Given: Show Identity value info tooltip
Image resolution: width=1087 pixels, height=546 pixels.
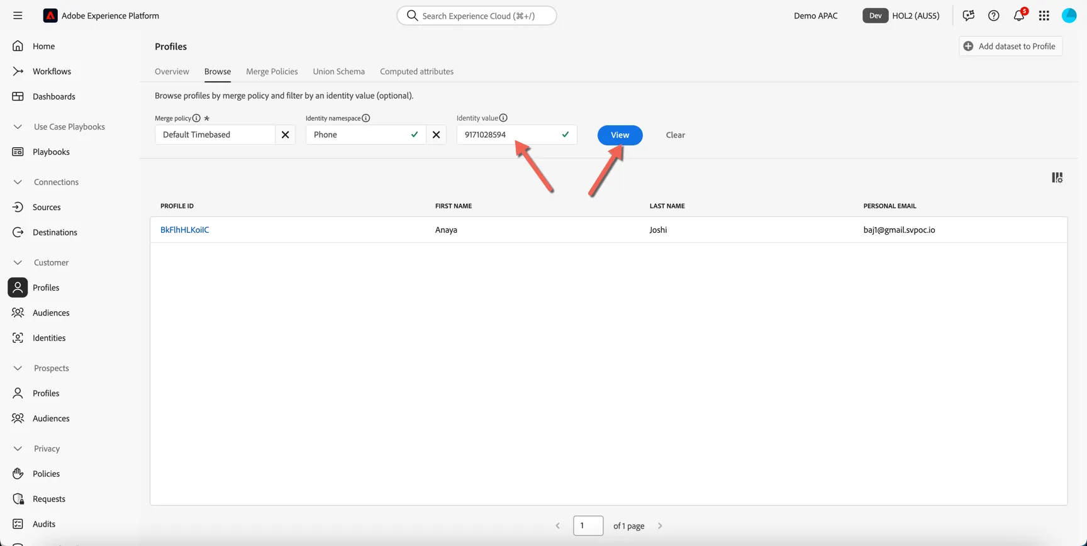Looking at the screenshot, I should (x=503, y=118).
